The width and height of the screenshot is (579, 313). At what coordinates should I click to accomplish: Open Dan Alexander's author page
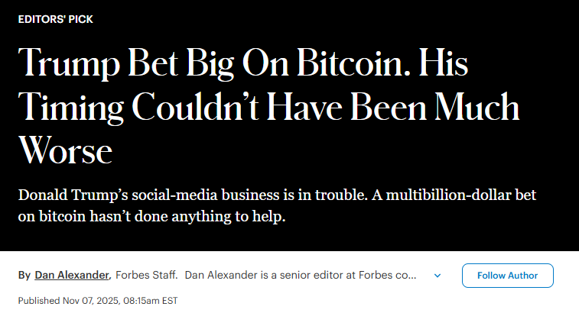coord(73,276)
